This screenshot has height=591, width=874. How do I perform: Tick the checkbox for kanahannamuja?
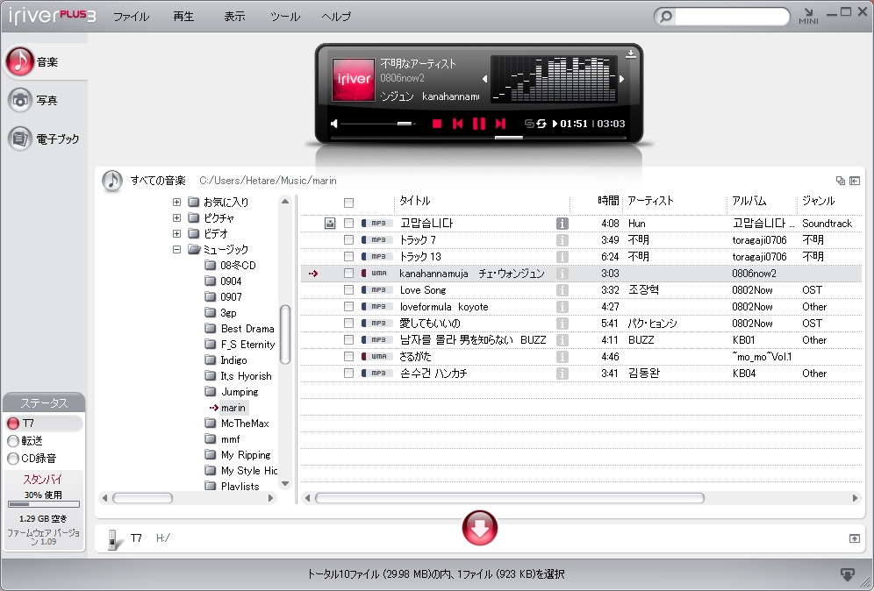pos(349,274)
